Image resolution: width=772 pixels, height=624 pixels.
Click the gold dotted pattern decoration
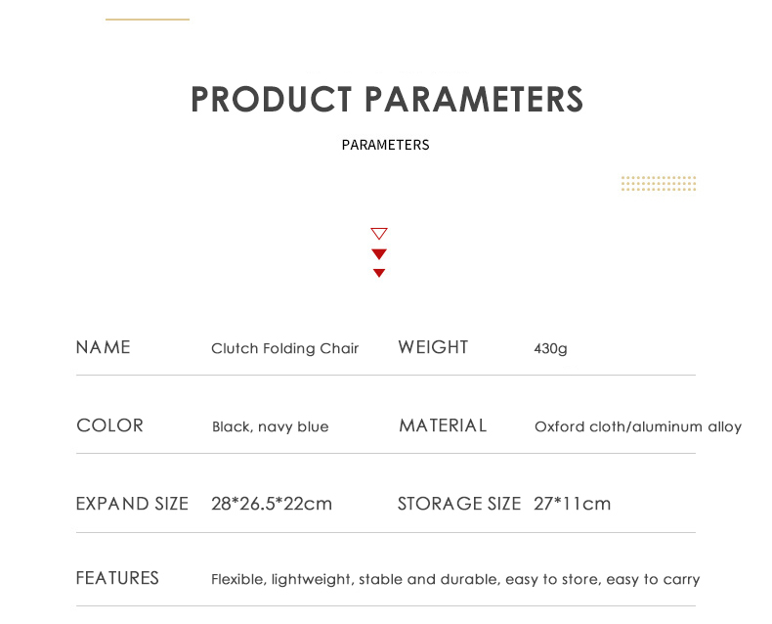[659, 183]
